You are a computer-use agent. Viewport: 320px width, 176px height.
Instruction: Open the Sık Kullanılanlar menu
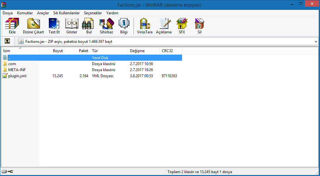67,13
